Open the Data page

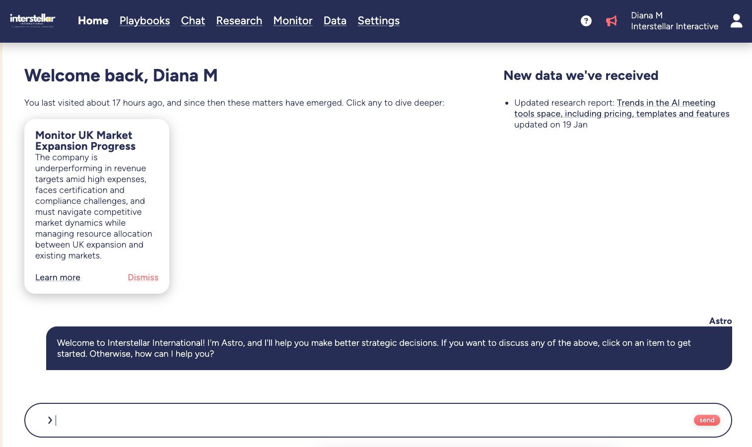pyautogui.click(x=335, y=21)
